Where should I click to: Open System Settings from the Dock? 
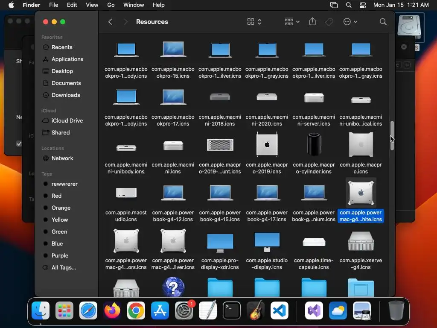[x=184, y=310]
